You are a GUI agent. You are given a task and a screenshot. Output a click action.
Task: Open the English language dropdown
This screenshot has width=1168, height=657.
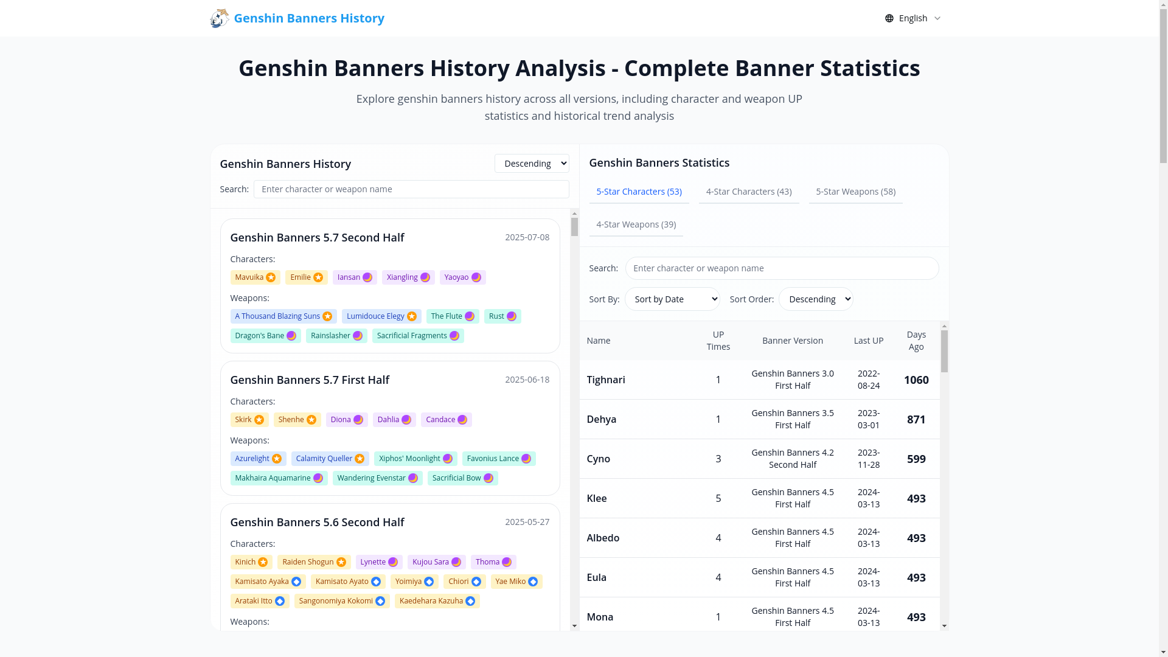pyautogui.click(x=913, y=18)
